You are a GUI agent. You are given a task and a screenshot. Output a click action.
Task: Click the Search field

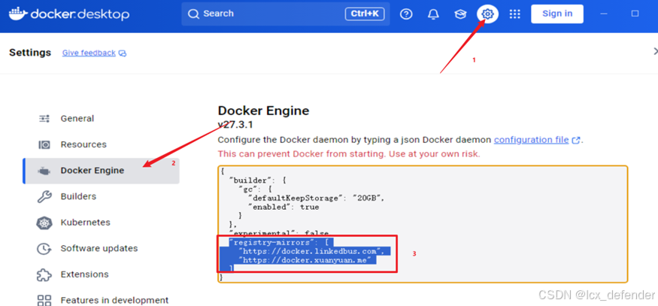(x=285, y=14)
